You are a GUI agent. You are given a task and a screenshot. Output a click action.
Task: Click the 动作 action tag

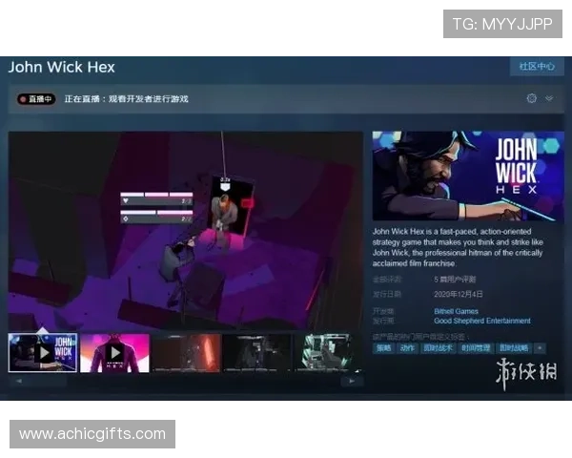pyautogui.click(x=408, y=348)
